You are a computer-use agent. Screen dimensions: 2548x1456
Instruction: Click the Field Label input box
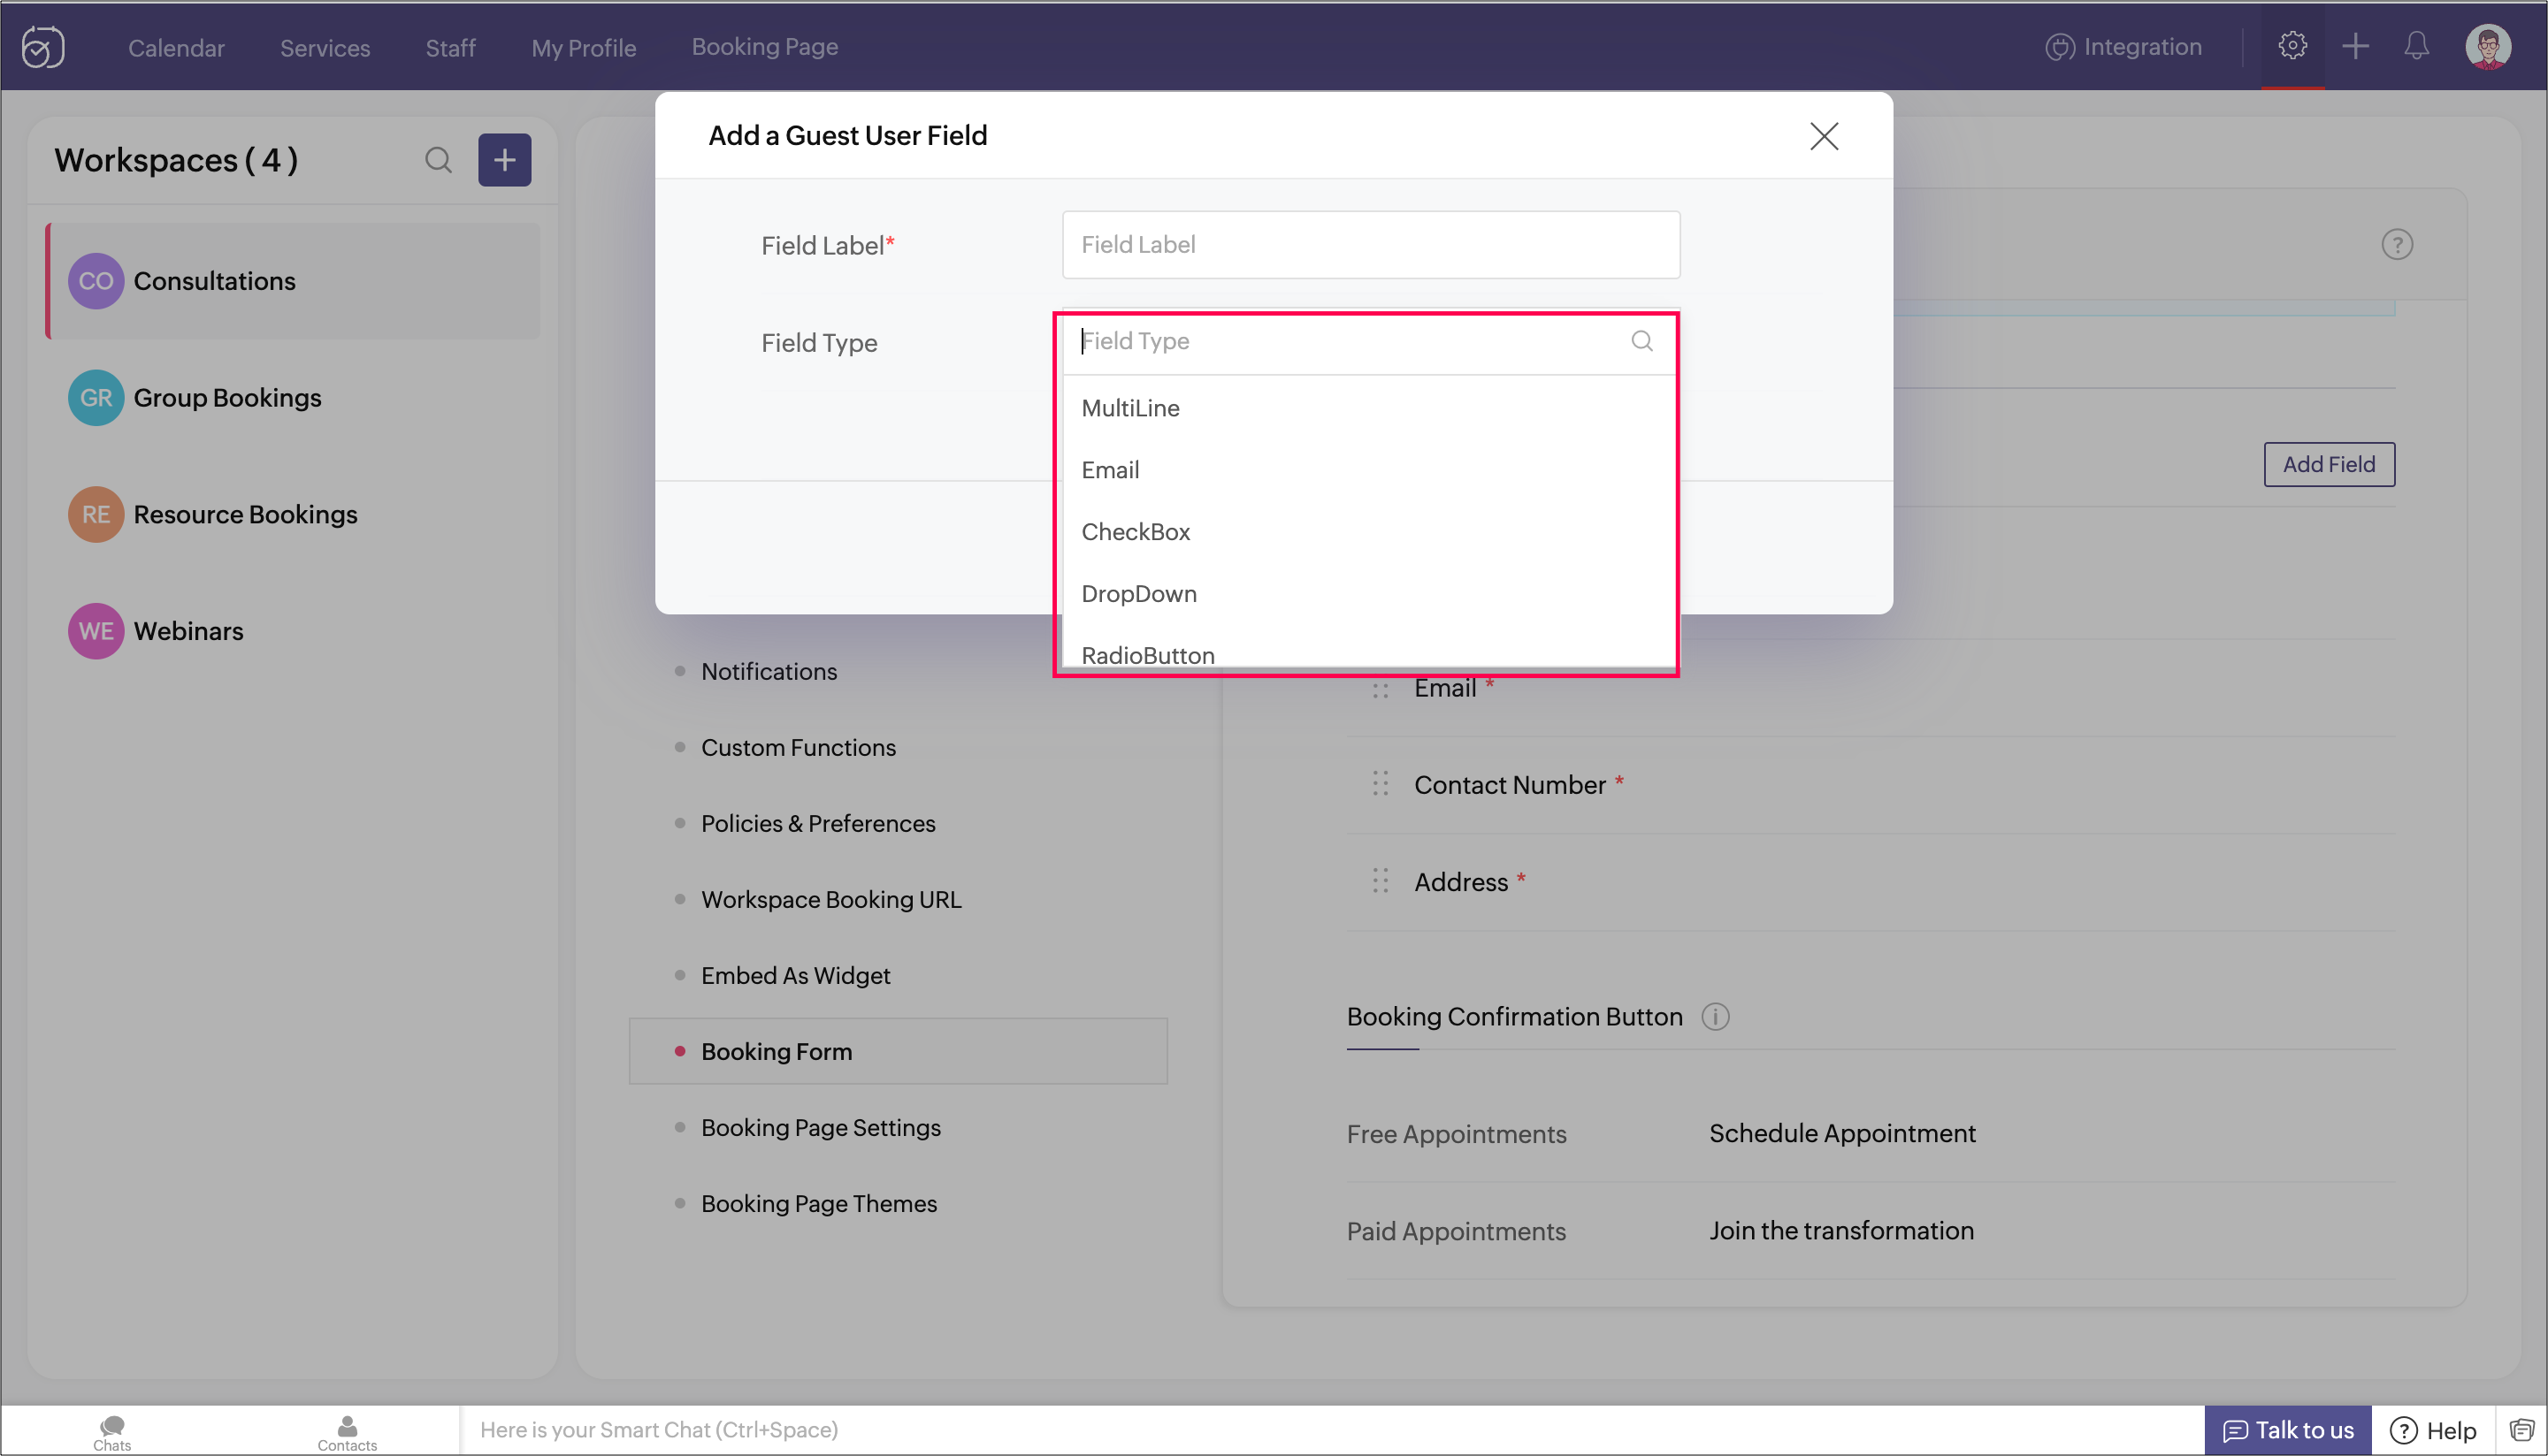1371,245
